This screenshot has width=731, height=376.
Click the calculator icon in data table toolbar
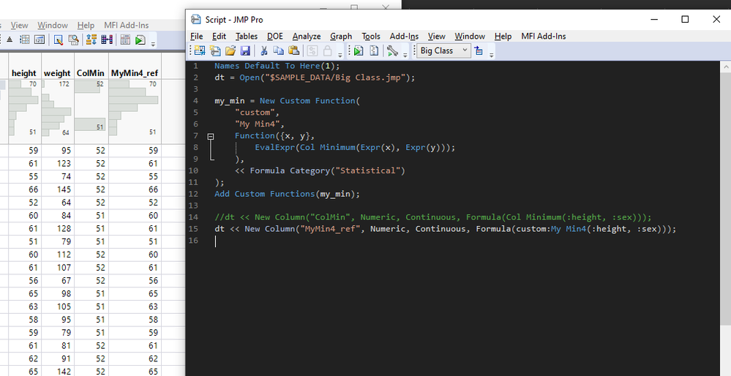[x=125, y=40]
